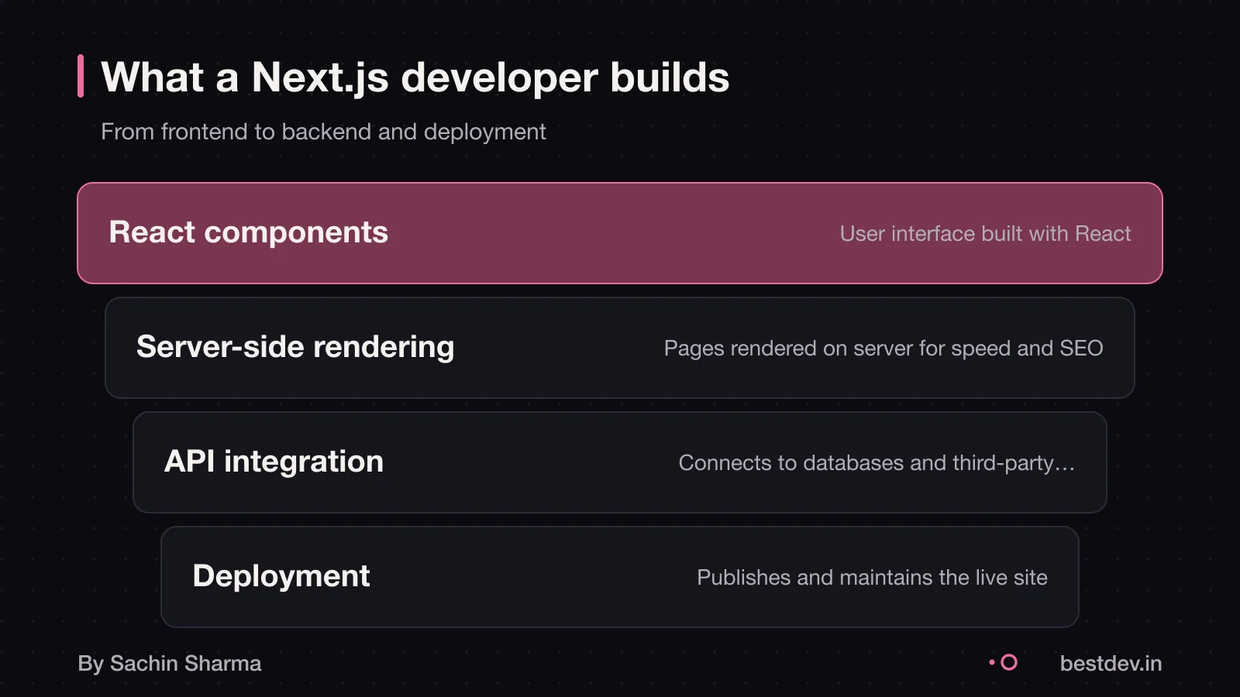1240x697 pixels.
Task: Click 'Publishes and maintains the live site' text
Action: pos(872,578)
